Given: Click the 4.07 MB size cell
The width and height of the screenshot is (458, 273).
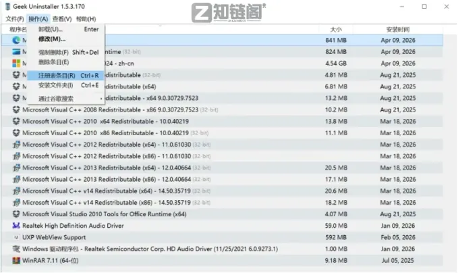Looking at the screenshot, I should pos(336,214).
